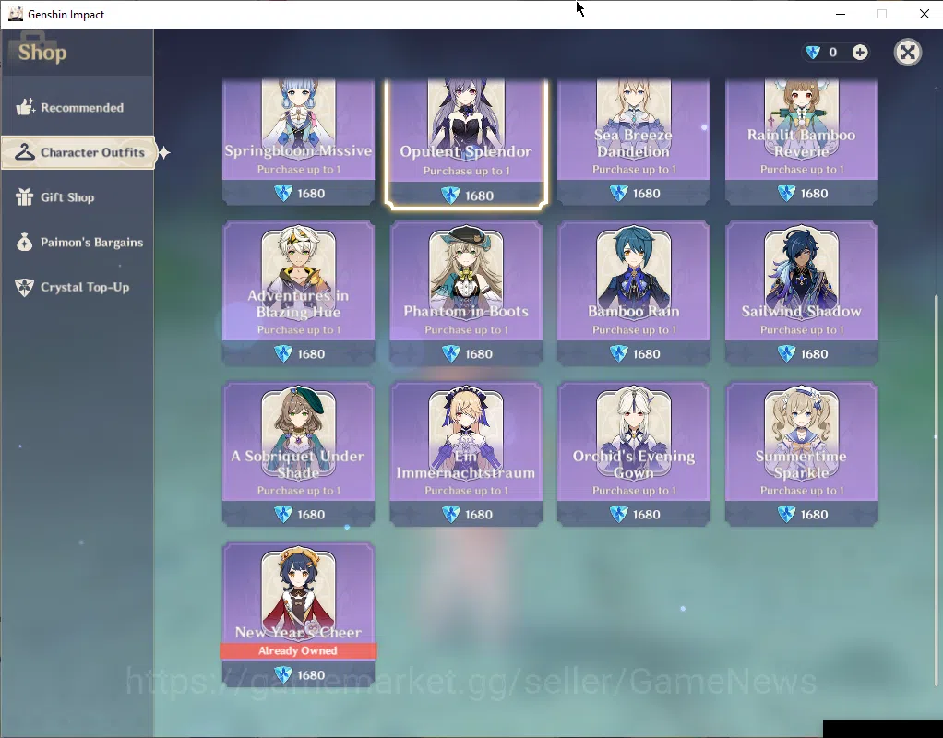The image size is (943, 738).
Task: Click the Already Owned red banner
Action: tap(298, 650)
